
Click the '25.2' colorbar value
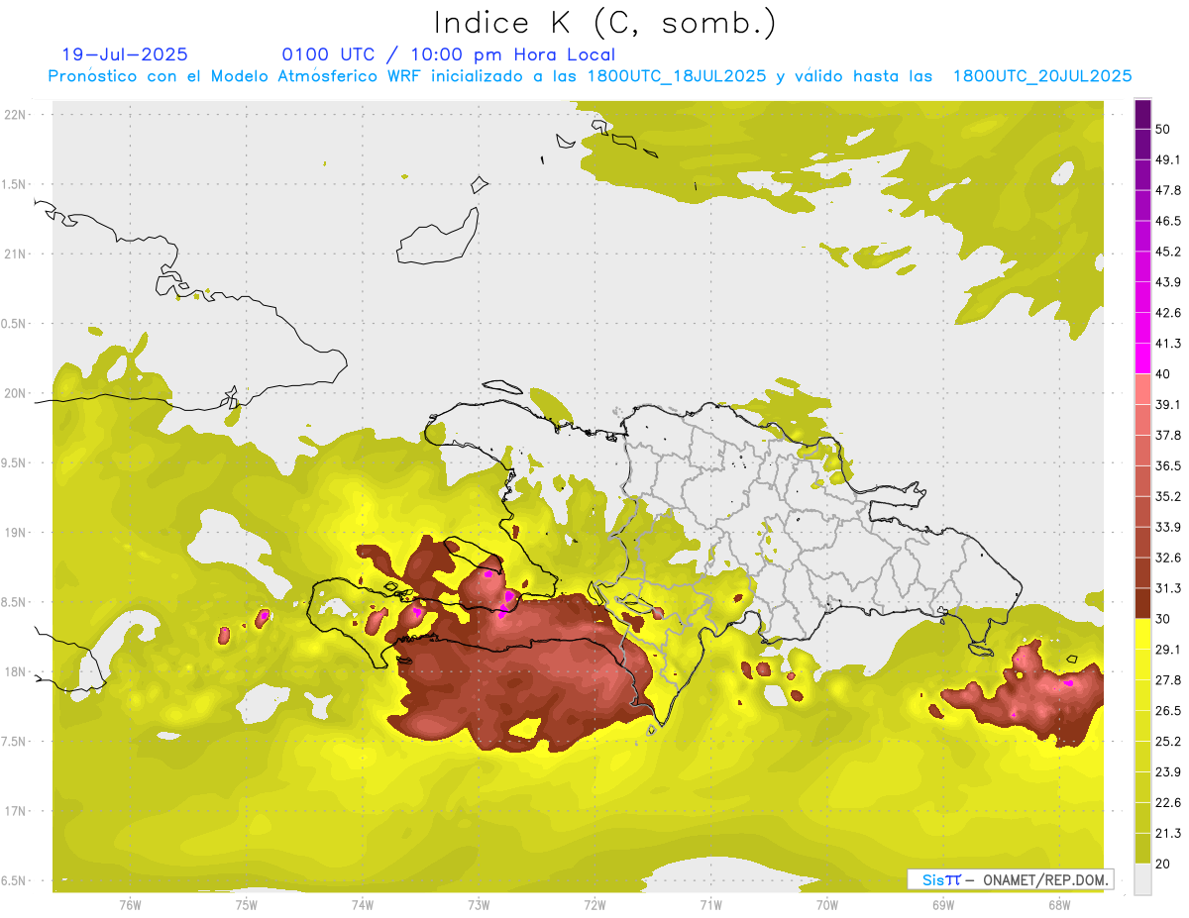(x=1167, y=742)
